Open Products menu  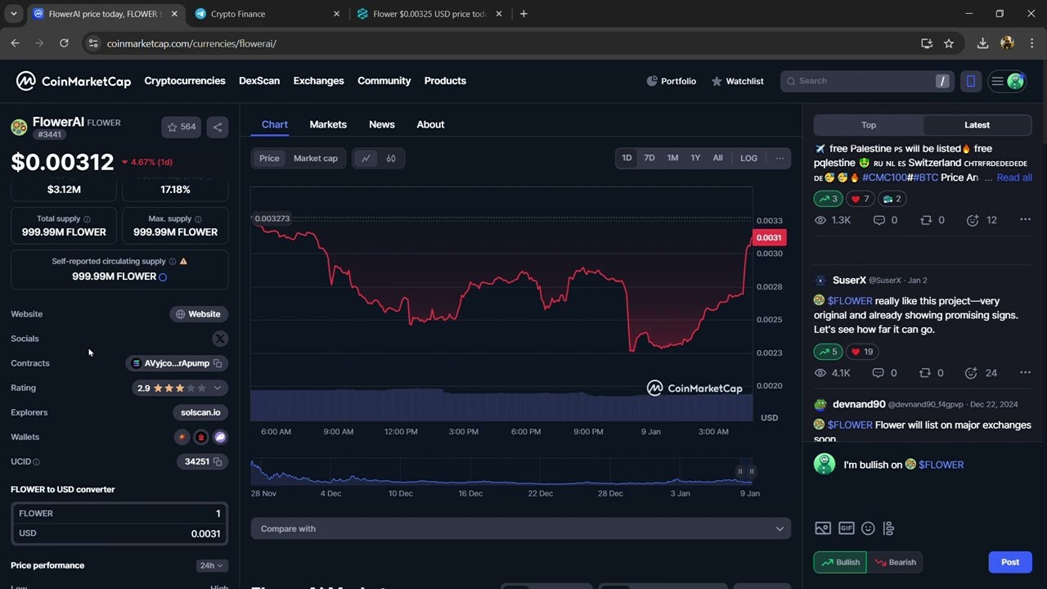pos(445,81)
